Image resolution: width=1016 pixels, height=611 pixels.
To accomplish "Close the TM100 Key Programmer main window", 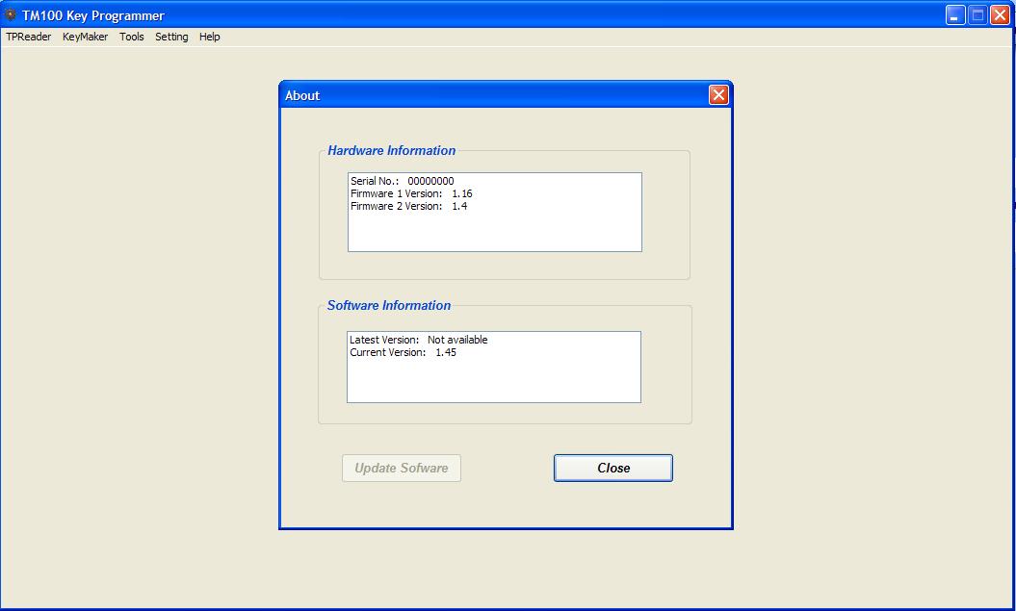I will [1000, 14].
